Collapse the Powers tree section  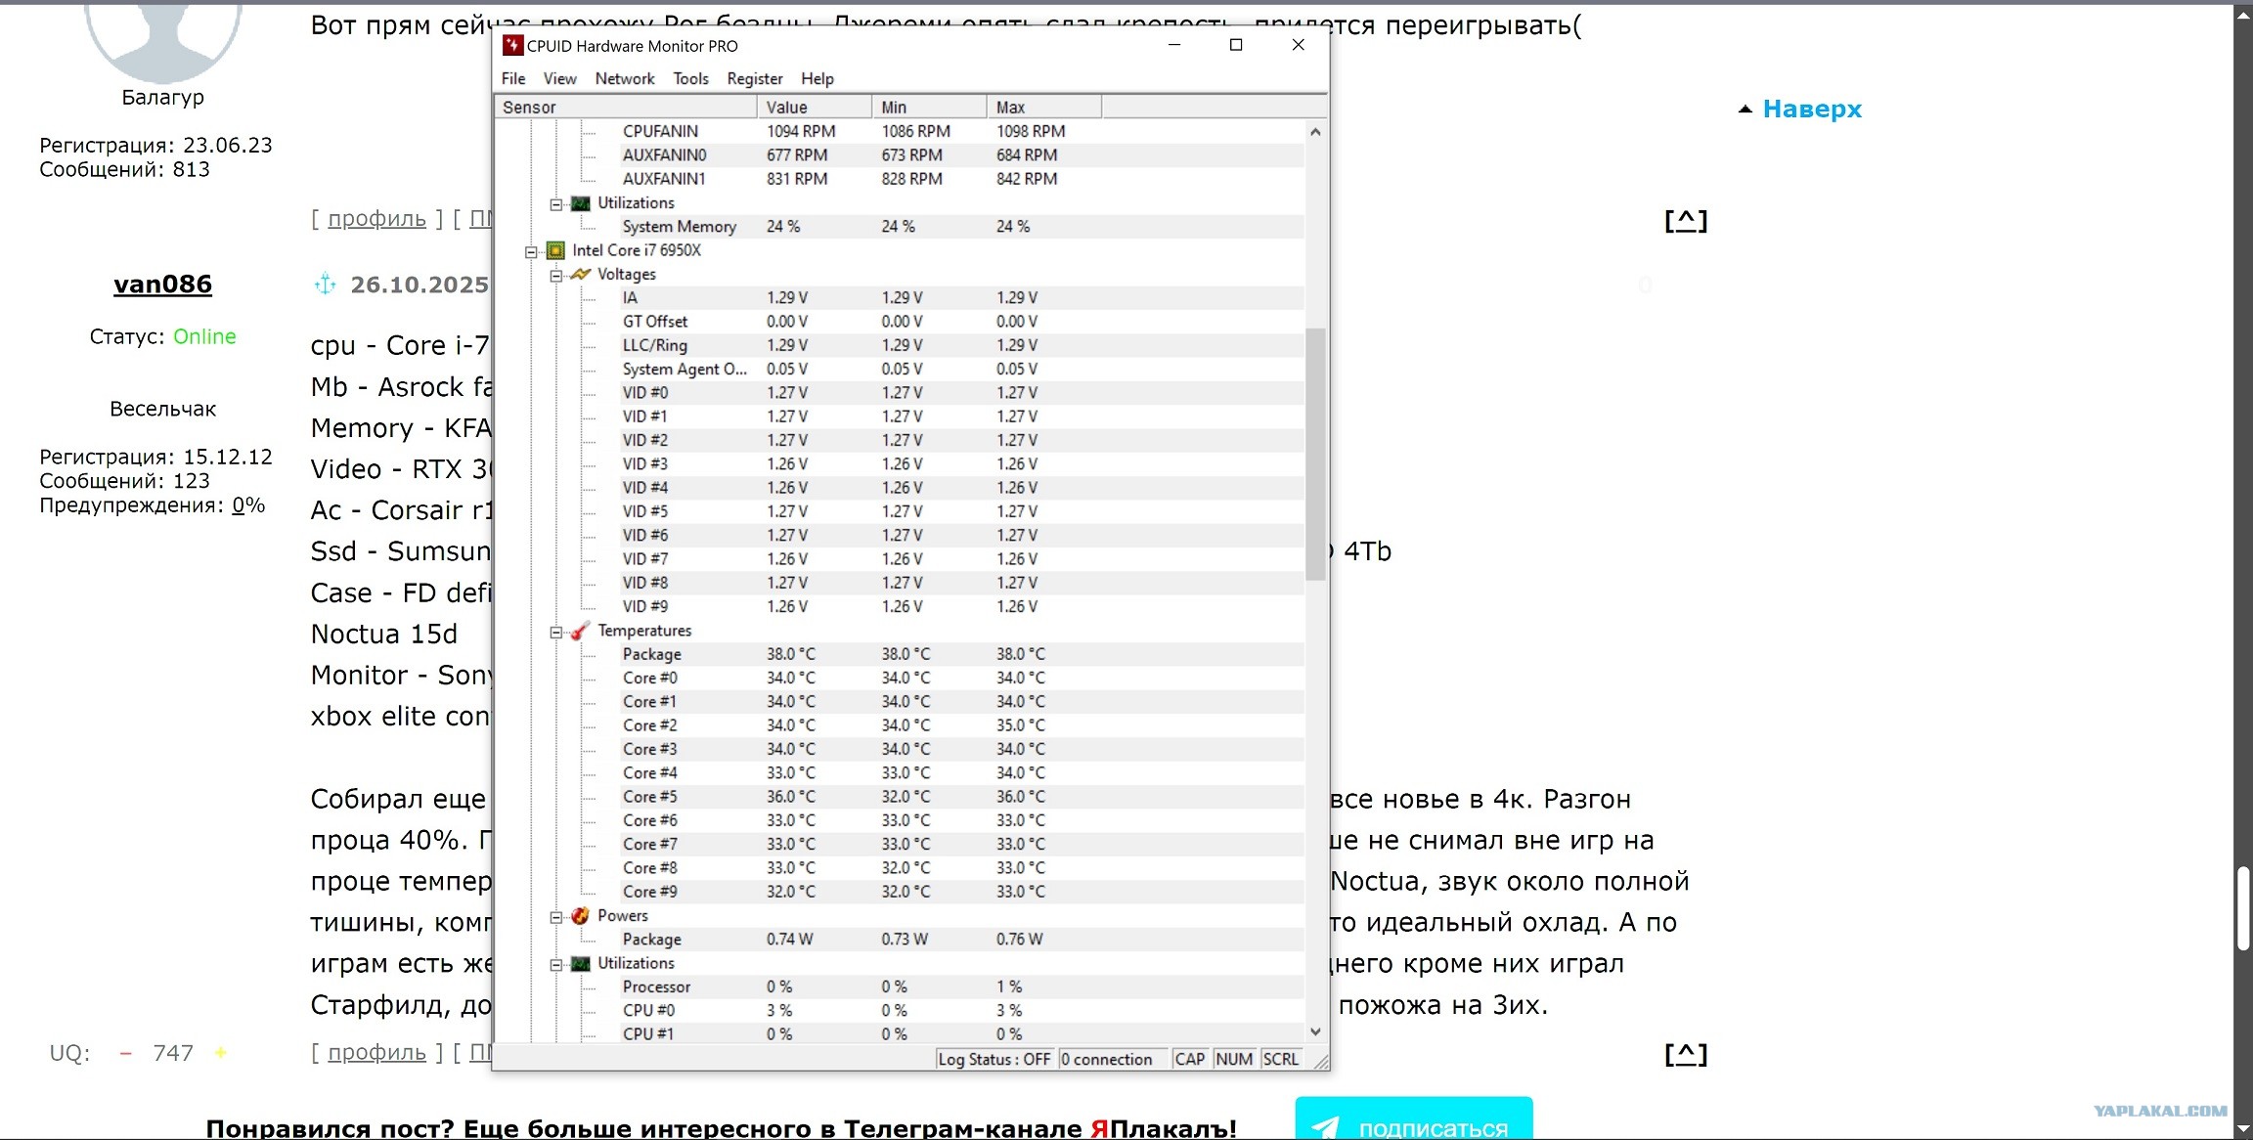[556, 917]
